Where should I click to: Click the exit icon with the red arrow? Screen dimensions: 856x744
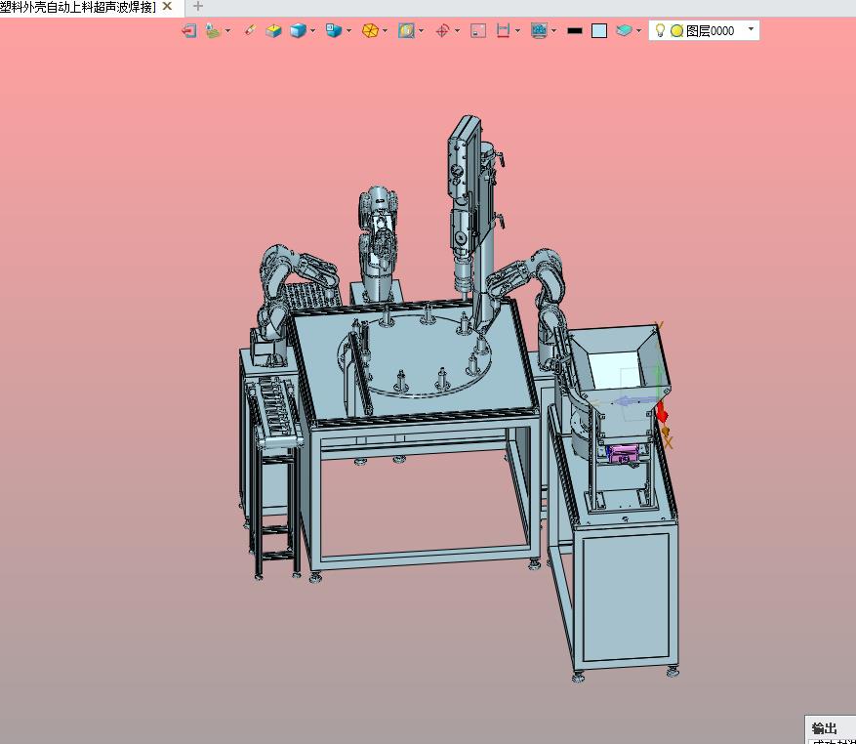click(189, 30)
